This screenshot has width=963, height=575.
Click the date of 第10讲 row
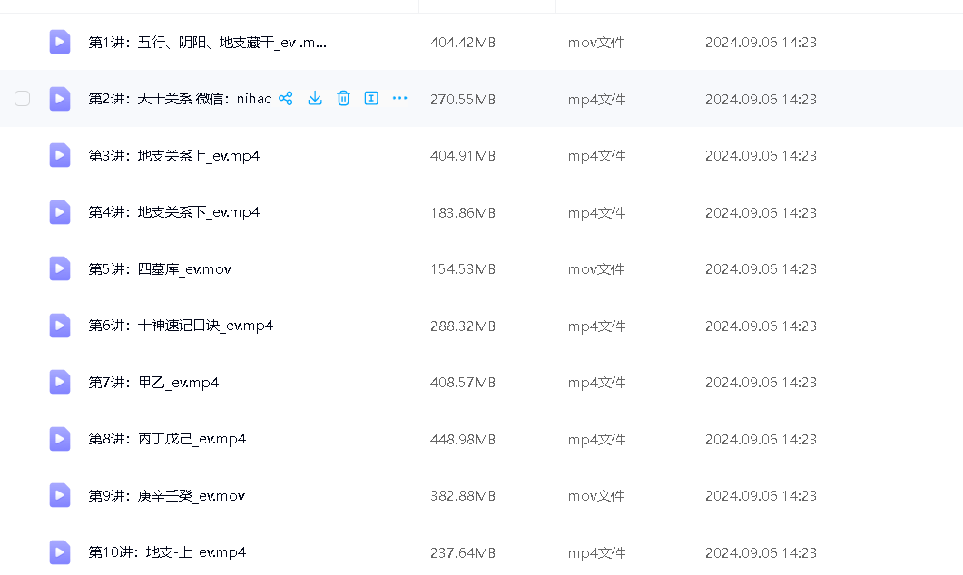761,552
